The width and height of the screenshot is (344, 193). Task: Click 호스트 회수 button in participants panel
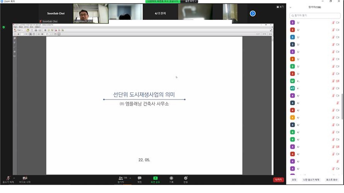point(331,180)
